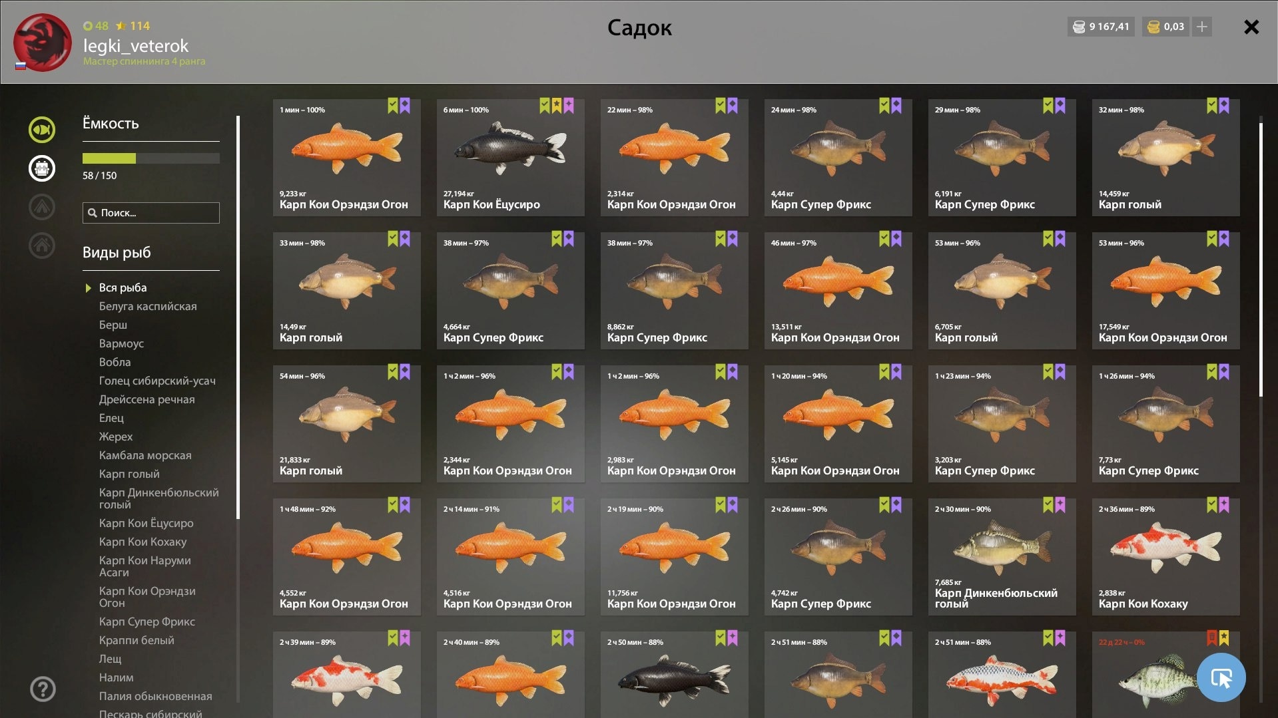Open the fish keepnet tab icon
The image size is (1278, 718).
point(42,130)
